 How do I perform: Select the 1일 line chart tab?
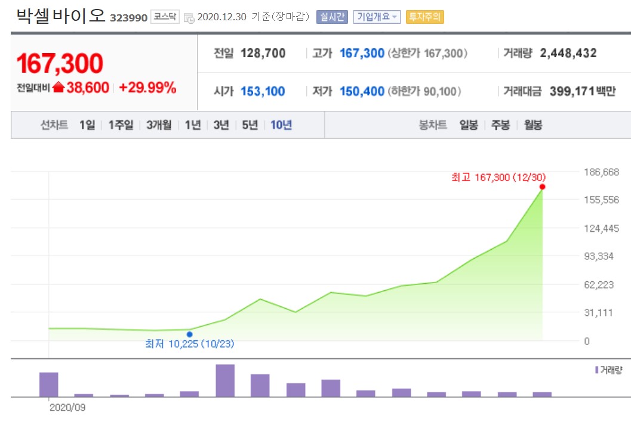87,125
